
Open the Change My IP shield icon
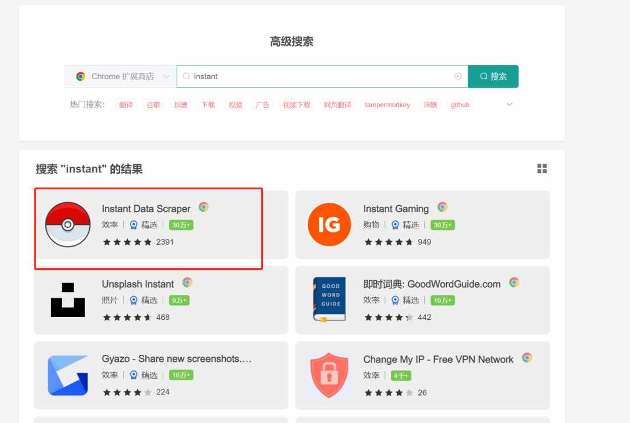tap(330, 375)
